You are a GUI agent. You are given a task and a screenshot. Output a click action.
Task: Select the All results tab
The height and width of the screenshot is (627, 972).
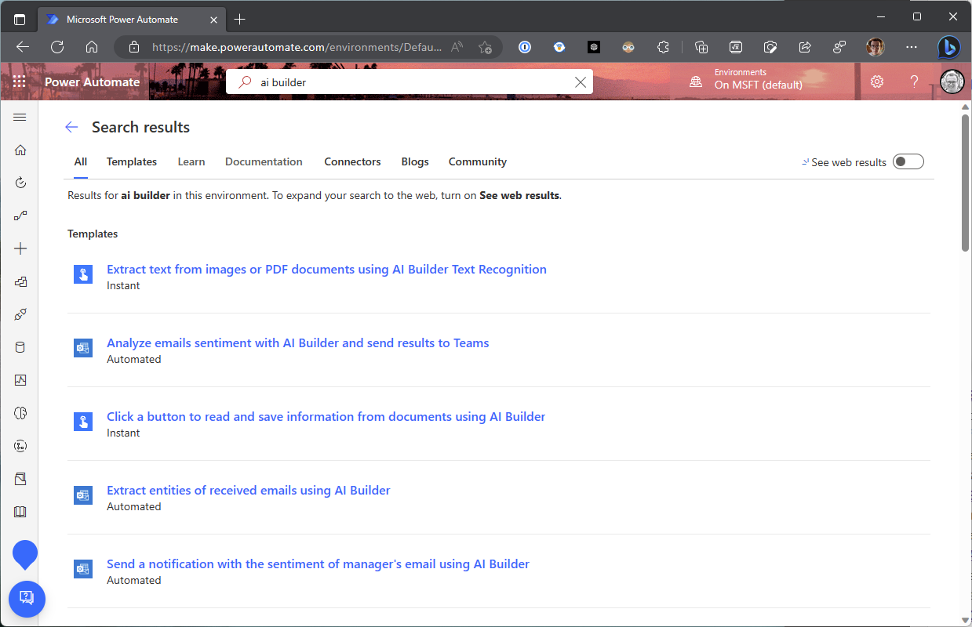click(x=81, y=161)
